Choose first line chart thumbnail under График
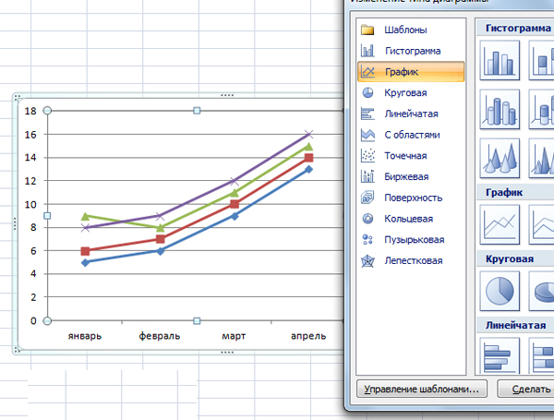The image size is (554, 420). coord(500,223)
